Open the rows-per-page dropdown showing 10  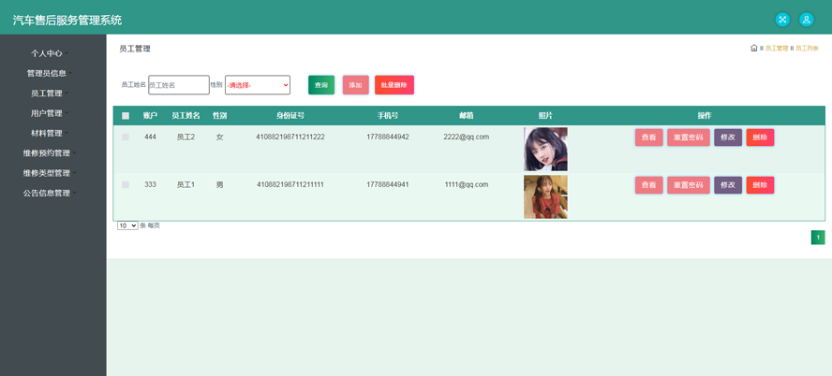click(127, 225)
